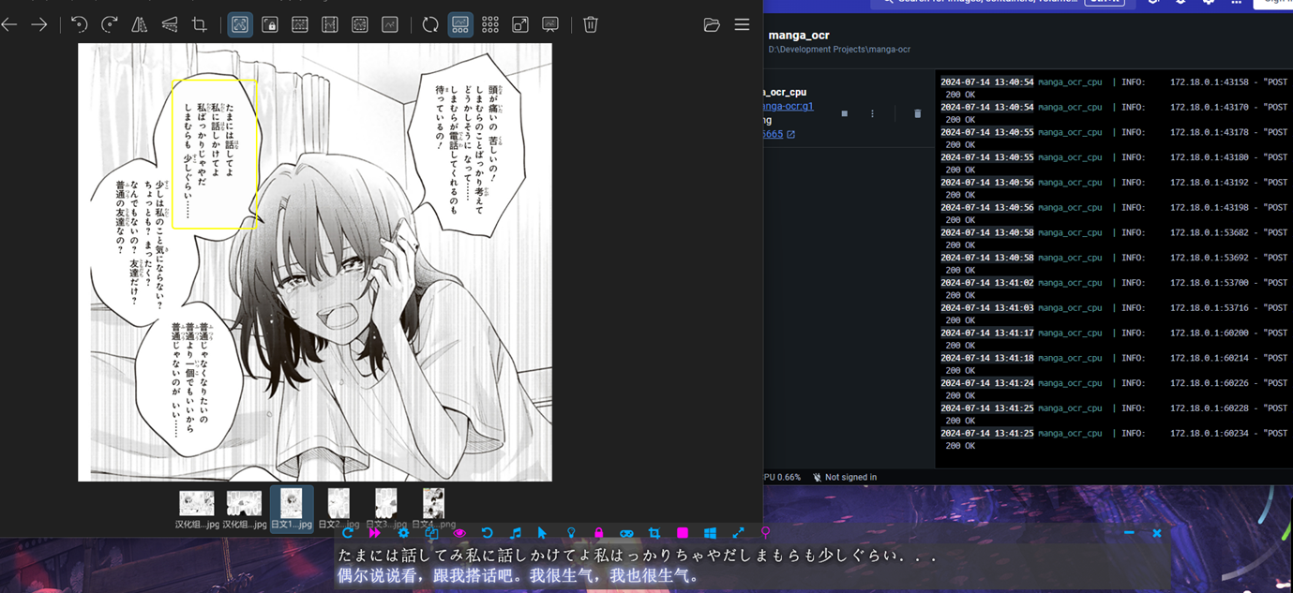Image resolution: width=1293 pixels, height=593 pixels.
Task: Click the pink pin icon in the translator bar
Action: 765,533
